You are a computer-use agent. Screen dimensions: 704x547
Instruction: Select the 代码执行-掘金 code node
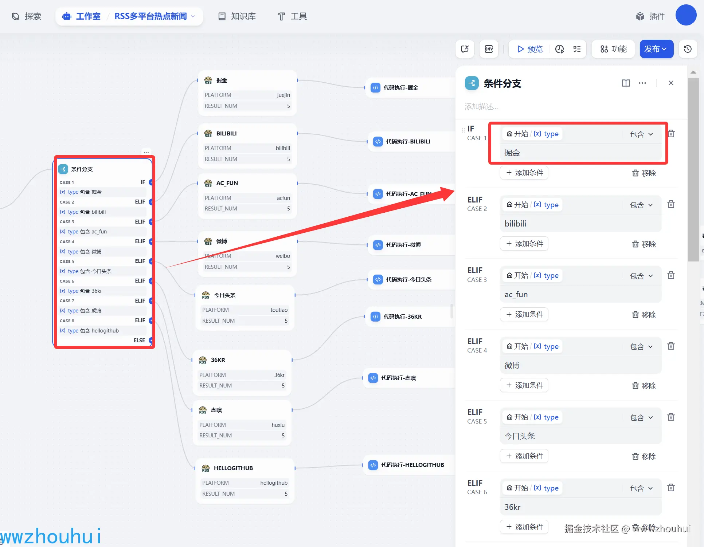[x=410, y=87]
